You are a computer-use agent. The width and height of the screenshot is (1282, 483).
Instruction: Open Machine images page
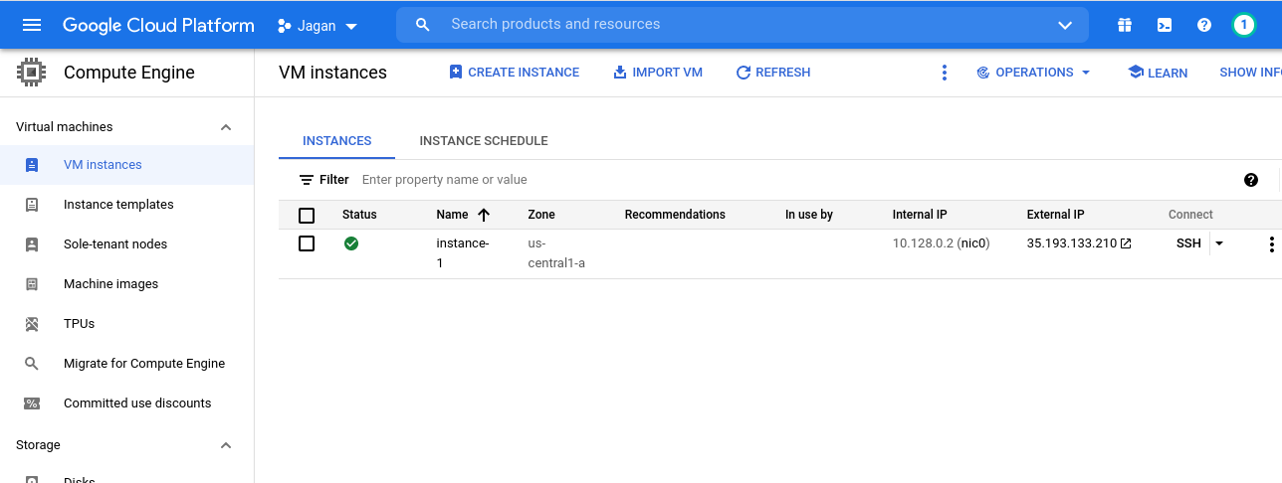pos(110,284)
